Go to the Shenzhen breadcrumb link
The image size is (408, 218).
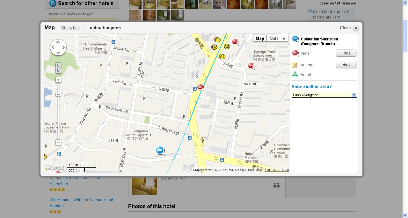click(70, 28)
